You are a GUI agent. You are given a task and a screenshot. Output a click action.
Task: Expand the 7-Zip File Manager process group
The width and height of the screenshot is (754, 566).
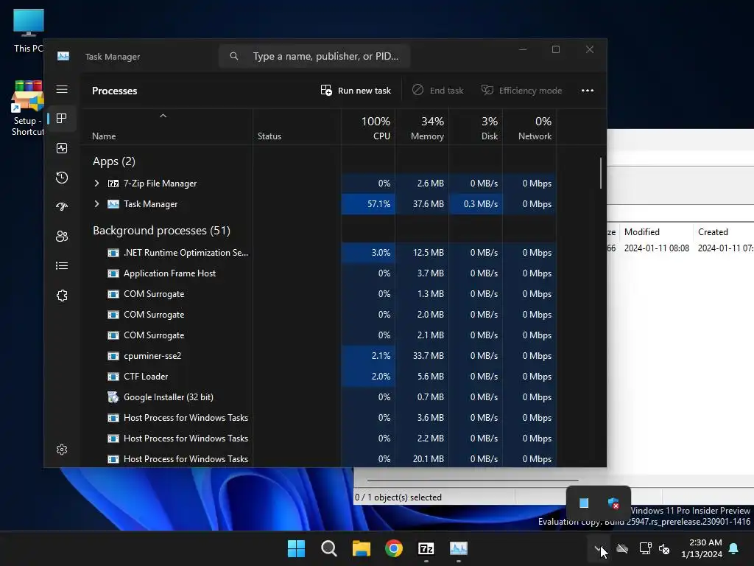(x=96, y=184)
